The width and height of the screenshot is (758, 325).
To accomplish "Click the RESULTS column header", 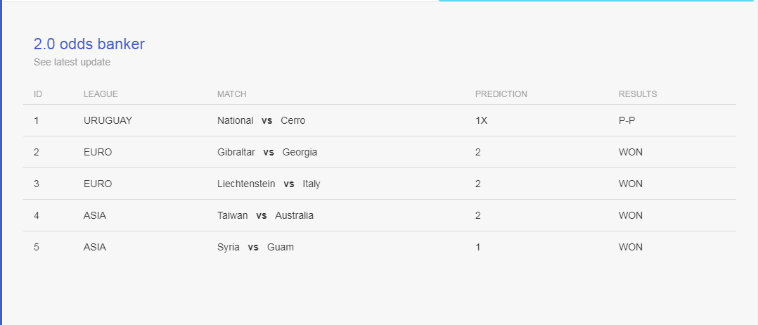I will point(638,94).
